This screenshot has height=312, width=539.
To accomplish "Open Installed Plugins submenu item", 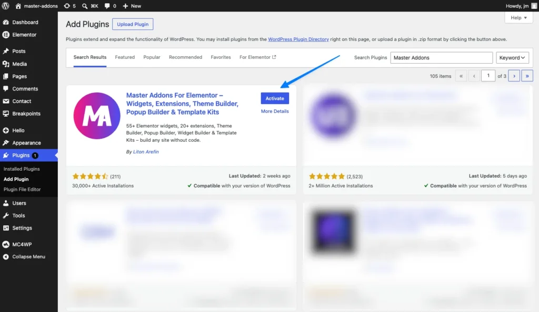I will [x=22, y=169].
